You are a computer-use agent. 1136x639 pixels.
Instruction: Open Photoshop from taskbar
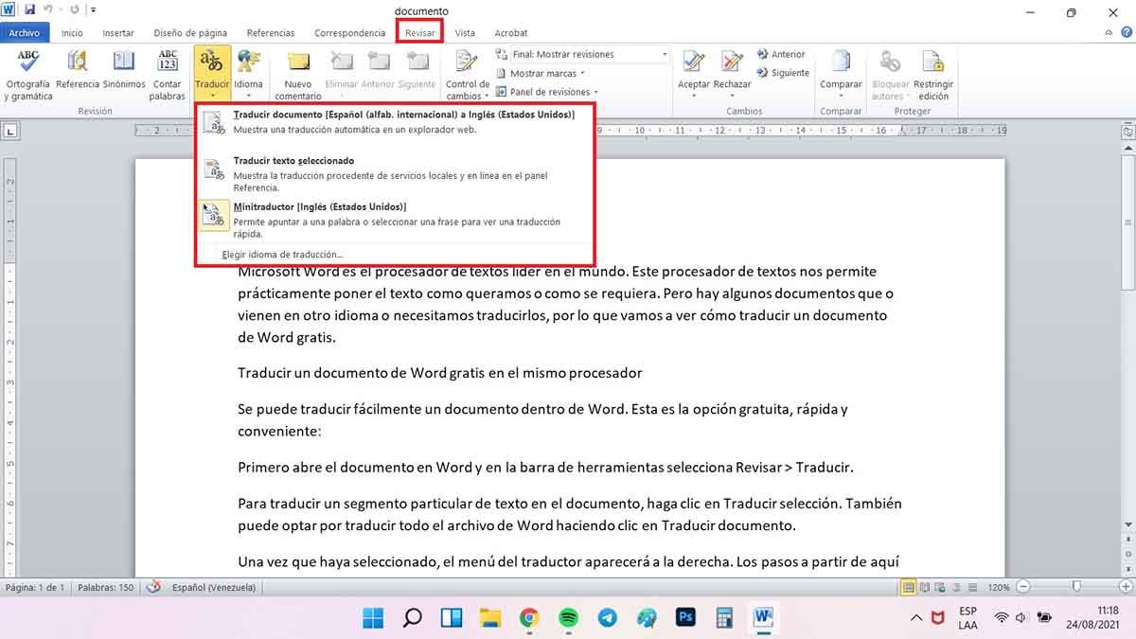coord(685,618)
